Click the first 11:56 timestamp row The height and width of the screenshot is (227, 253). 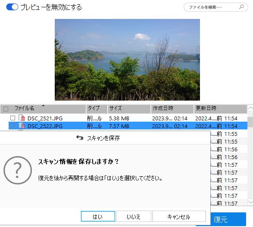click(x=229, y=150)
